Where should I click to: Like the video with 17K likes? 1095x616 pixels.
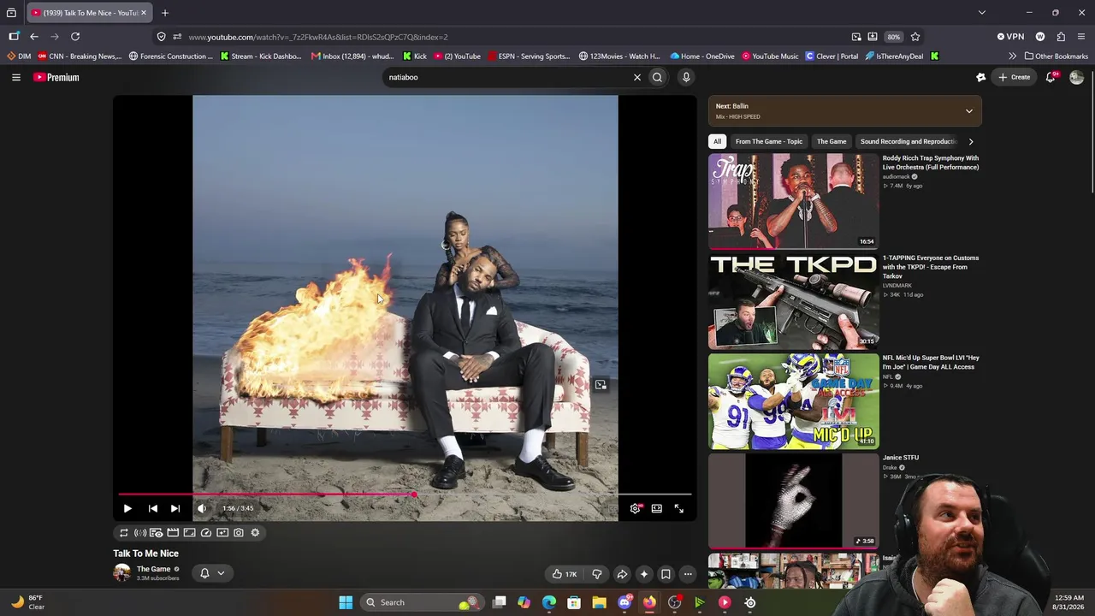[564, 574]
